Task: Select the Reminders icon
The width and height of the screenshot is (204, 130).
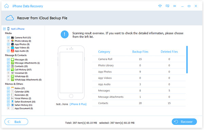Action: click(12, 95)
